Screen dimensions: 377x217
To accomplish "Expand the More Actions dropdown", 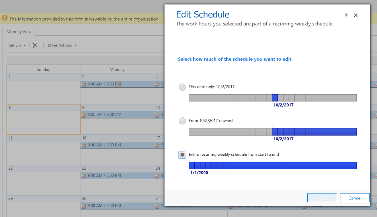I will pos(62,45).
